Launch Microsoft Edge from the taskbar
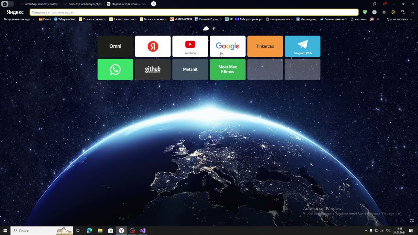 pyautogui.click(x=89, y=231)
